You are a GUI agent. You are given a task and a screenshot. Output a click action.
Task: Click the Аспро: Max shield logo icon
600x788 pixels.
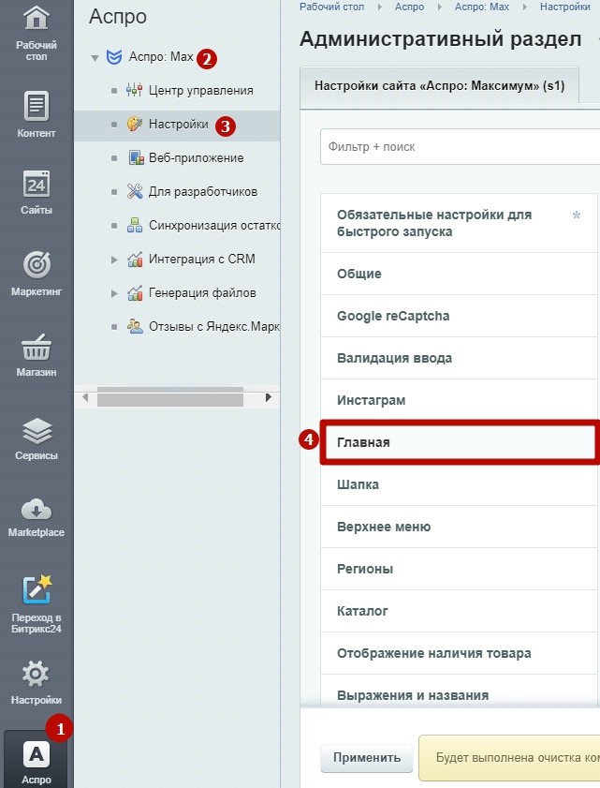[114, 57]
